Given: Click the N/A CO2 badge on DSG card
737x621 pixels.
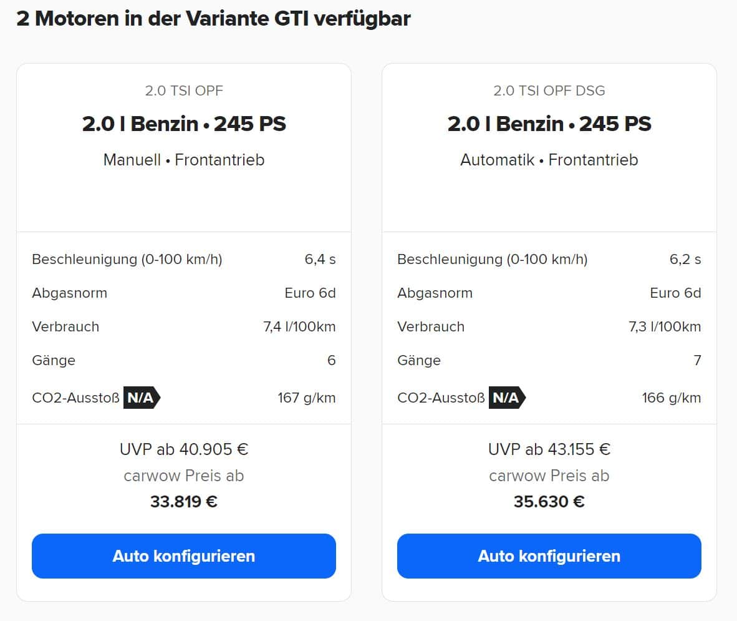Looking at the screenshot, I should click(x=507, y=398).
